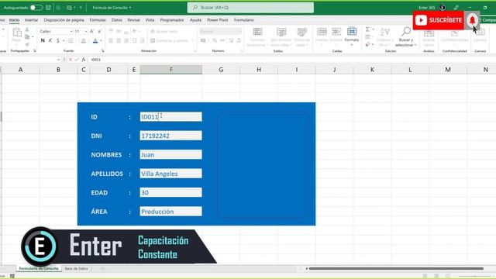Select the Base de Datos sheet tab
496x279 pixels.
point(76,269)
